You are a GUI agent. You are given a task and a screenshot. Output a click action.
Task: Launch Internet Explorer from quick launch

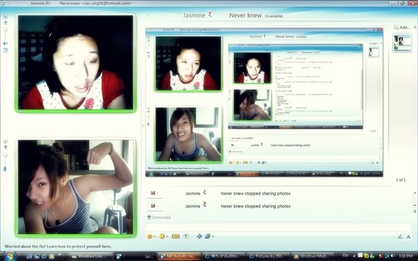coord(44,256)
